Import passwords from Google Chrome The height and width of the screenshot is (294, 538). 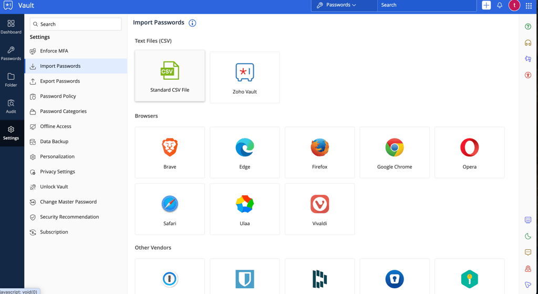(x=395, y=152)
